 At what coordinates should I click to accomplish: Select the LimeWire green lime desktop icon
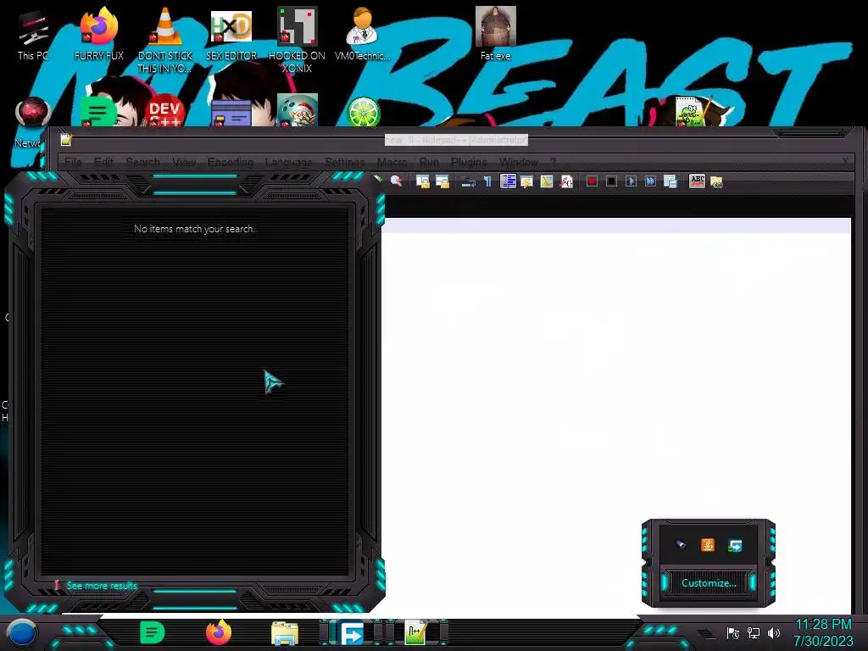point(363,112)
